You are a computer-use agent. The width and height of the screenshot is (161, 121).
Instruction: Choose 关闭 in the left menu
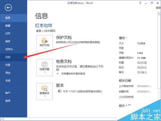click(14, 81)
